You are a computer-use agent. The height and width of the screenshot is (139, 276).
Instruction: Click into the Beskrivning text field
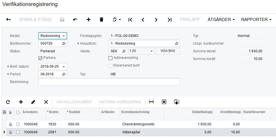click(109, 82)
